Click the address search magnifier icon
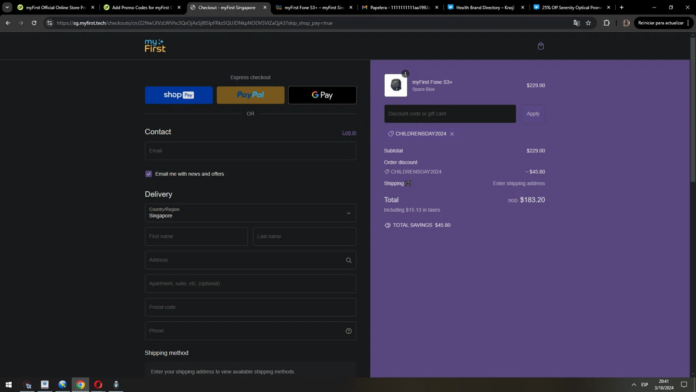This screenshot has width=696, height=392. 348,260
